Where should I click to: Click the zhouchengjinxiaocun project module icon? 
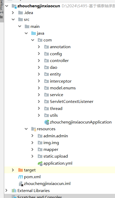tap(14, 6)
